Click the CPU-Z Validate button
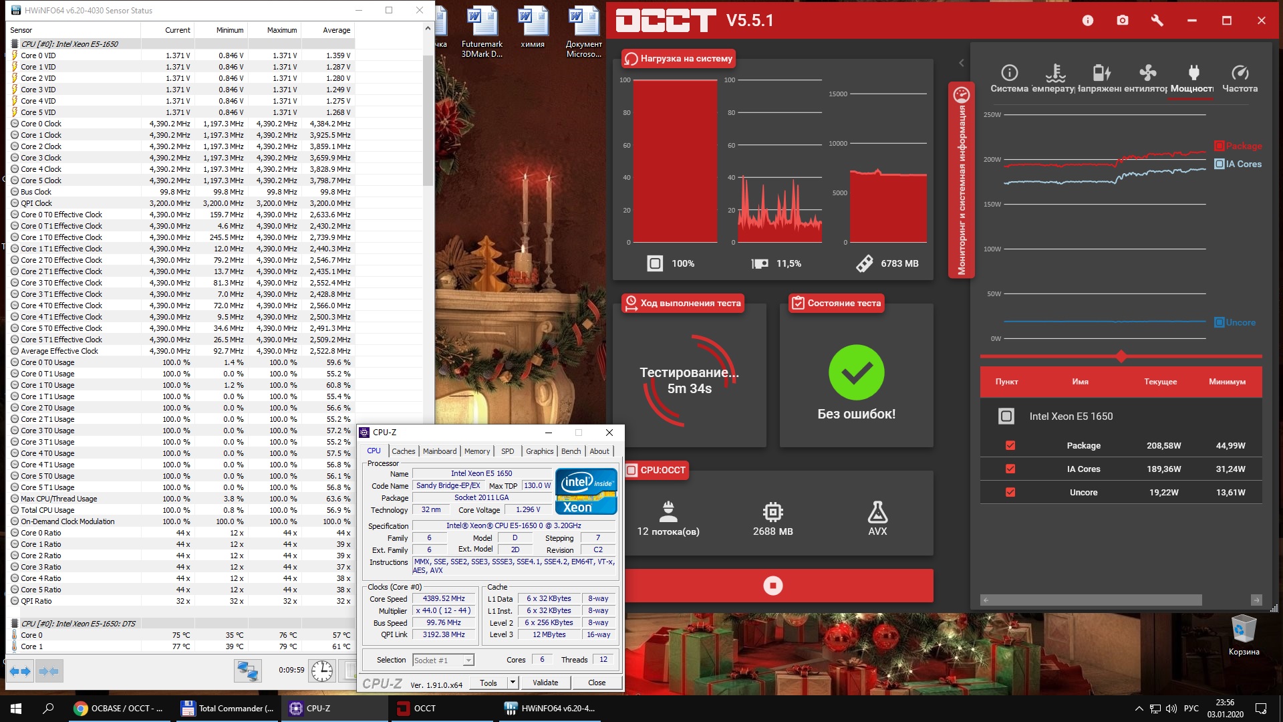1283x722 pixels. click(545, 683)
